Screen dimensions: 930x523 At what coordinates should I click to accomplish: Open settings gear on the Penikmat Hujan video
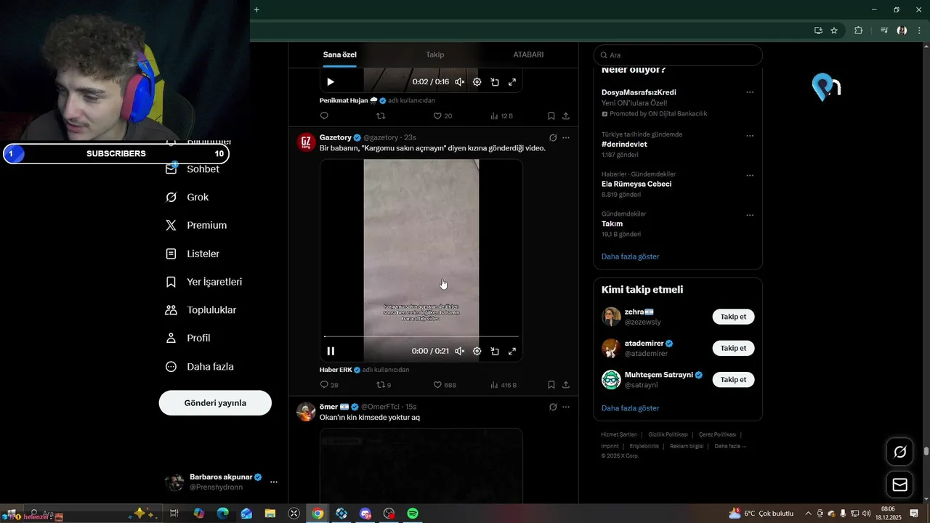477,82
